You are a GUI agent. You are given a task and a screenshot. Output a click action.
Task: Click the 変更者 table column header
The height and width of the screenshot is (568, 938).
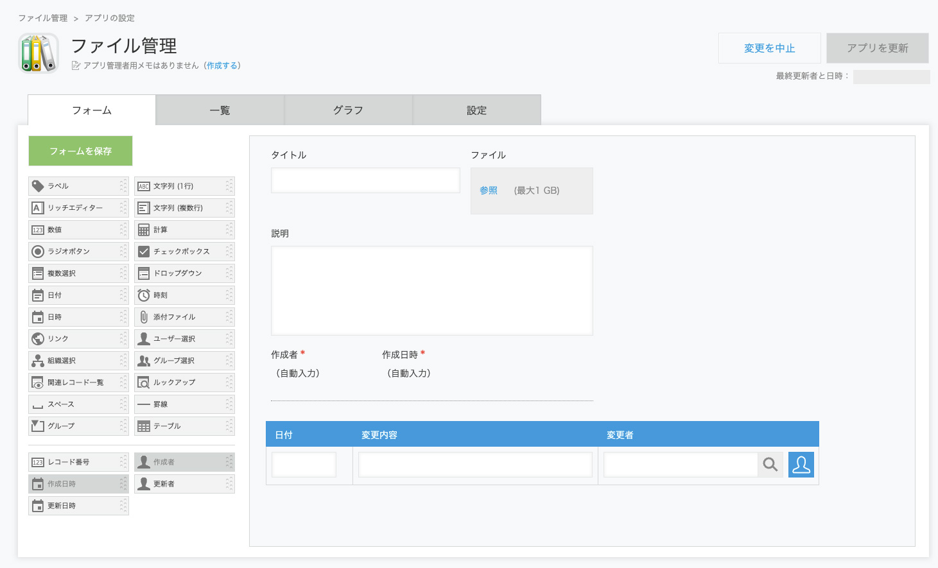(x=620, y=435)
